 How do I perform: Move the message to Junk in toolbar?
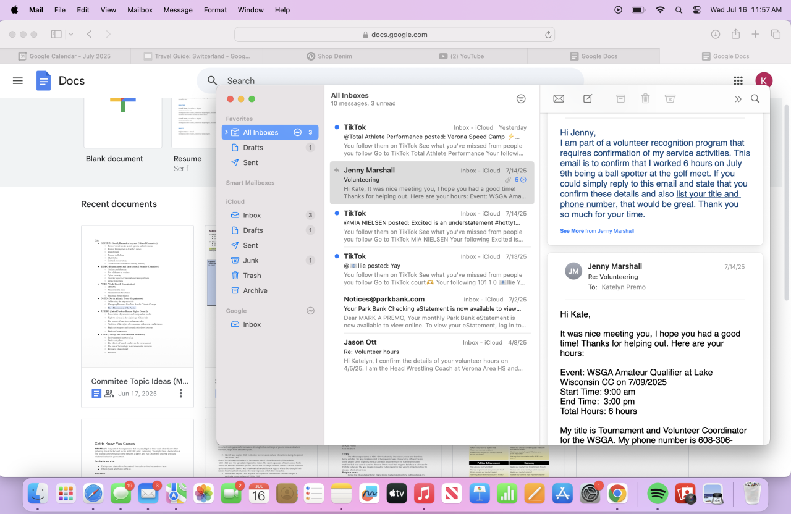click(670, 99)
